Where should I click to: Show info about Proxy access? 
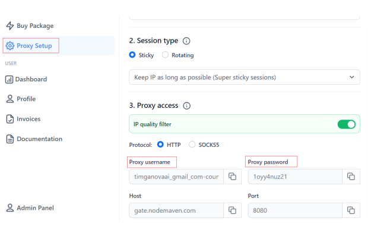186,106
